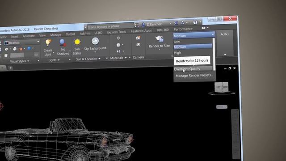Image resolution: width=286 pixels, height=161 pixels.
Task: Switch to the Express Tools tab
Action: pos(117,32)
